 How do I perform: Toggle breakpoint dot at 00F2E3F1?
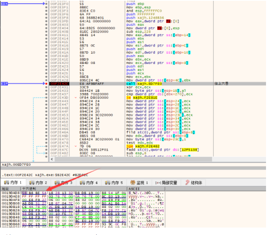[x=46, y=7]
